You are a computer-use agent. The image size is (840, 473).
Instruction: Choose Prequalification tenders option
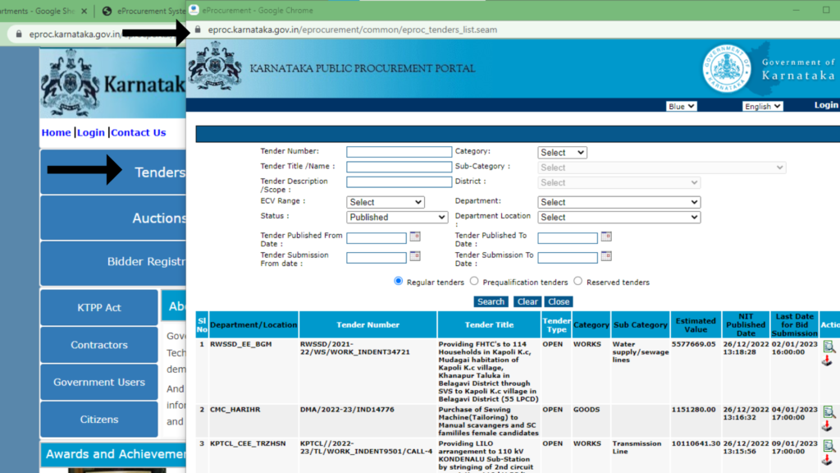point(474,281)
